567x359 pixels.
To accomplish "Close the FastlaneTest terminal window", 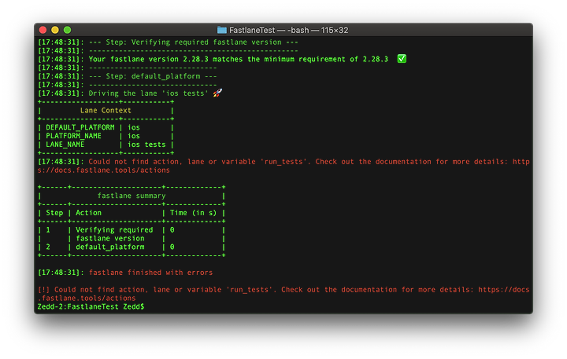I will point(43,30).
